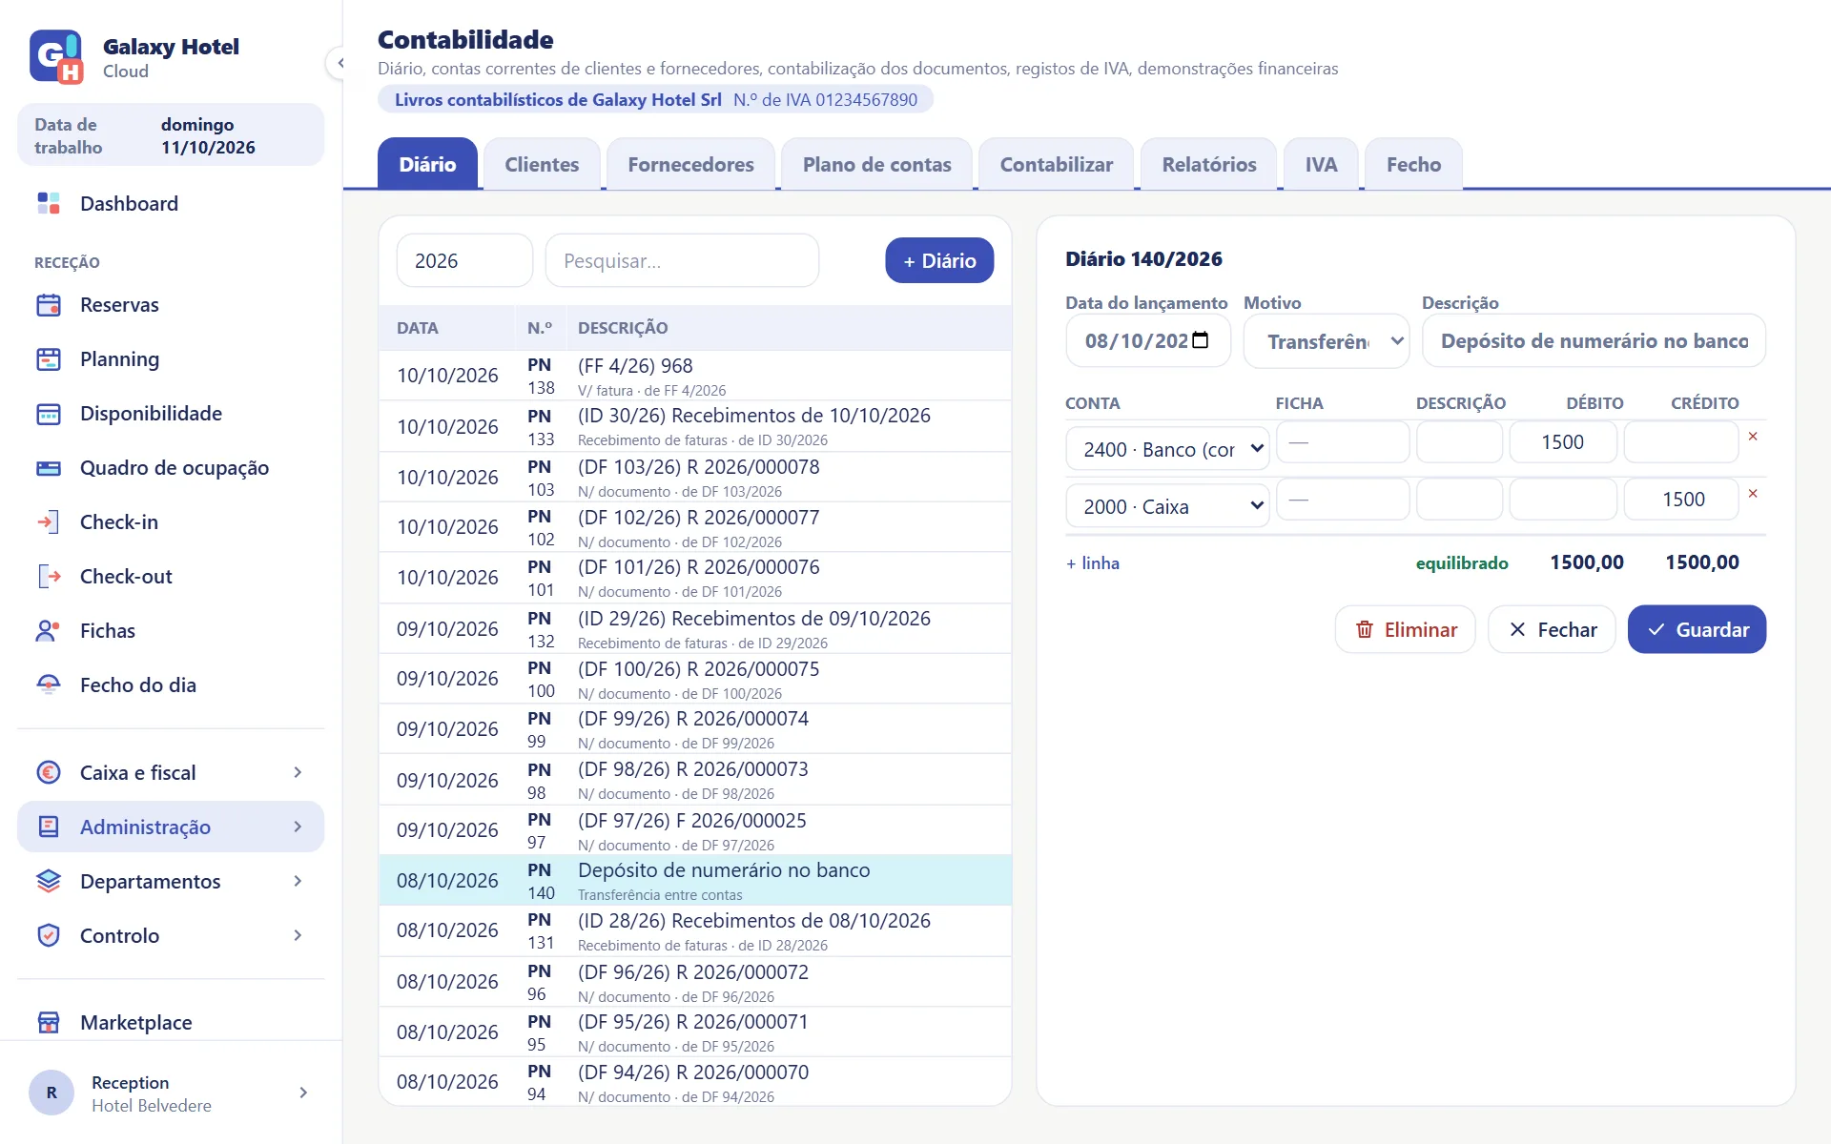Click the débito 1500 field for Banco
The height and width of the screenshot is (1144, 1831).
point(1563,442)
